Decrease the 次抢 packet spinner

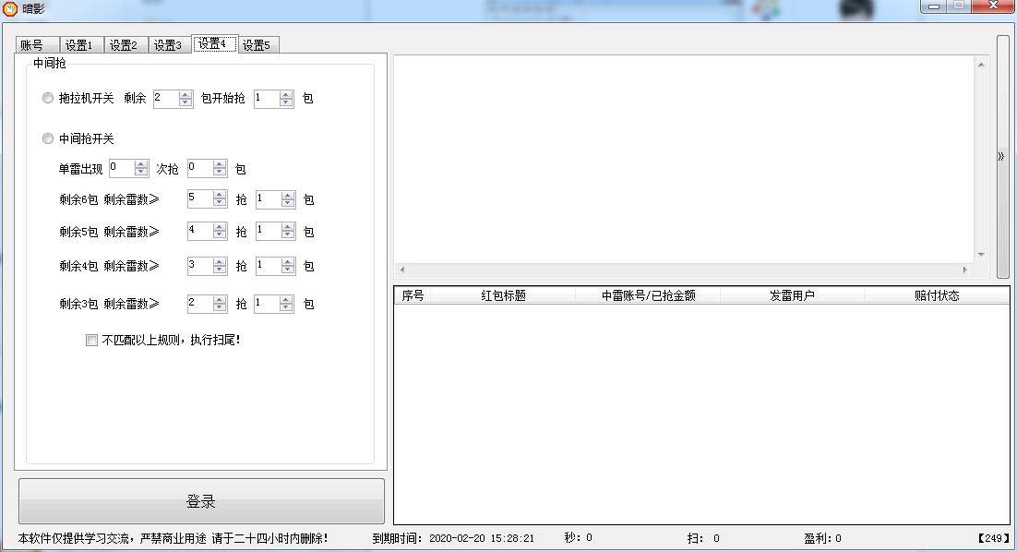[220, 172]
